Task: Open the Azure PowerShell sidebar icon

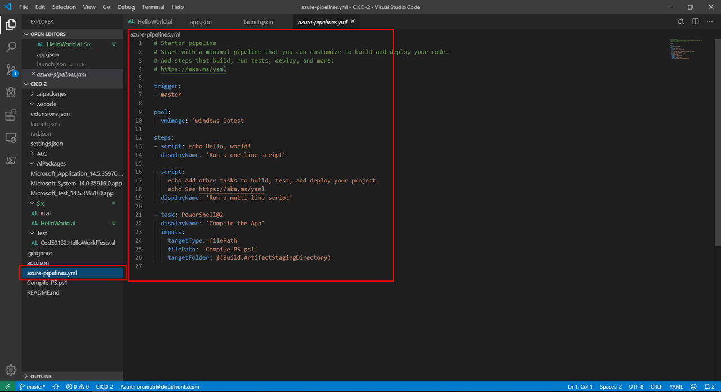Action: (x=11, y=161)
